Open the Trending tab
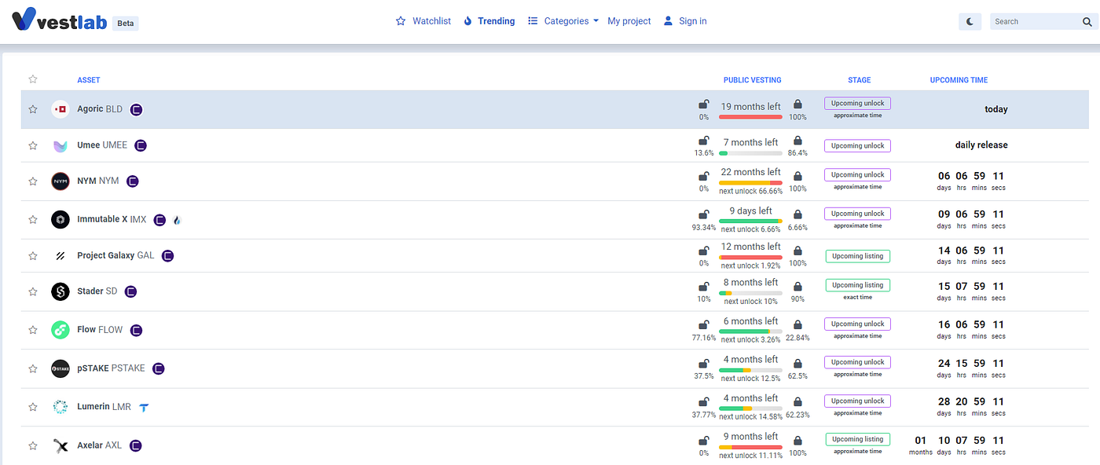This screenshot has width=1100, height=465. [489, 21]
